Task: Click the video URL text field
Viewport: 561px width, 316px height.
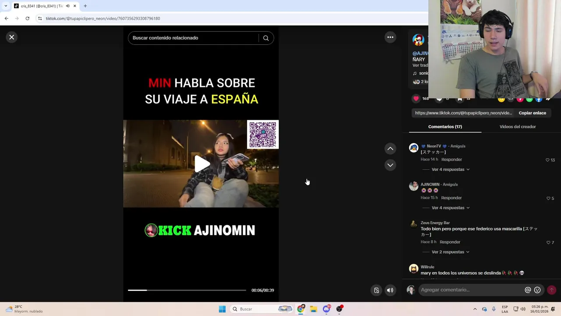Action: [463, 113]
